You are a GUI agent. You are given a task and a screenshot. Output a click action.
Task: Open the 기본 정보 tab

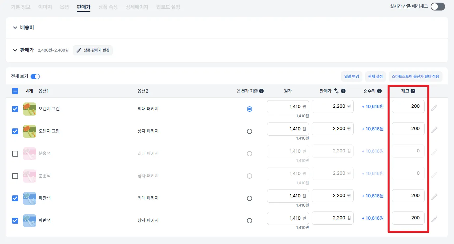21,7
